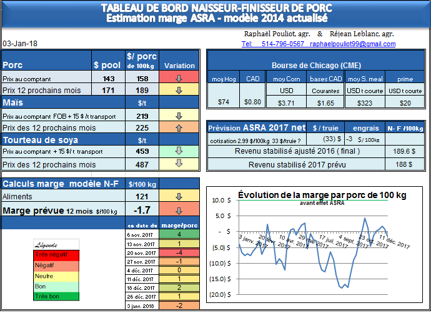431x313 pixels.
Task: Click the Maïs prix au comptant variation arrow
Action: click(x=179, y=116)
